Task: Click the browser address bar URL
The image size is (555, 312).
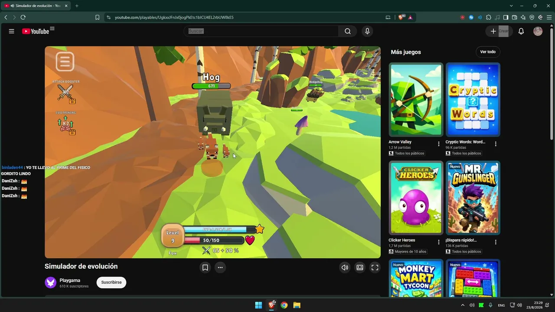Action: click(x=174, y=17)
